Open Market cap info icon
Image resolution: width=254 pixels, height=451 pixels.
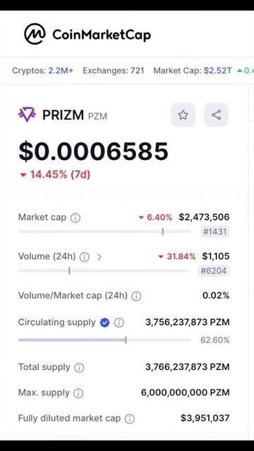tap(75, 218)
